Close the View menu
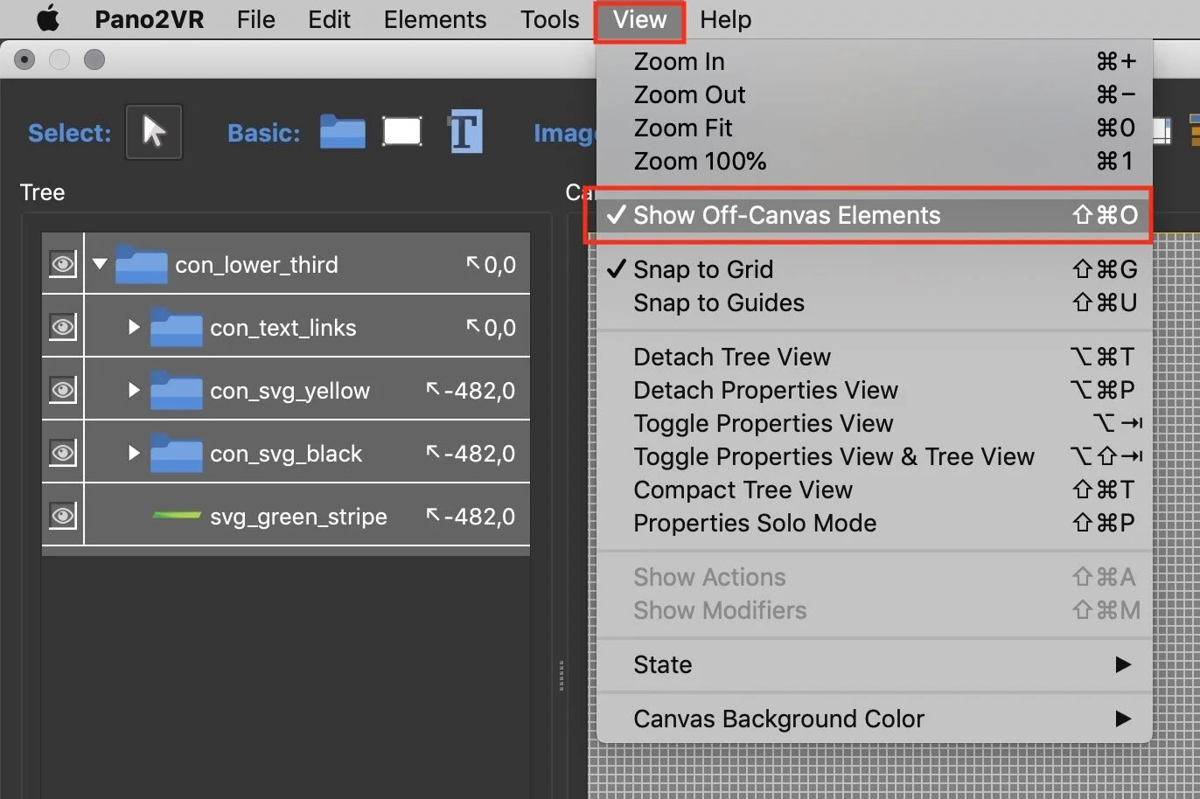Viewport: 1200px width, 799px height. (x=639, y=20)
